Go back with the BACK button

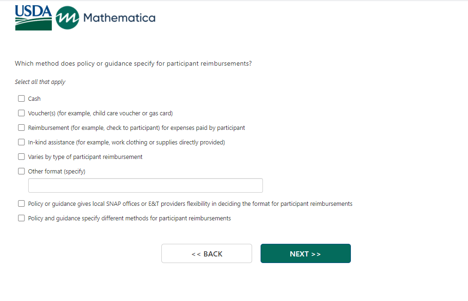pos(206,254)
